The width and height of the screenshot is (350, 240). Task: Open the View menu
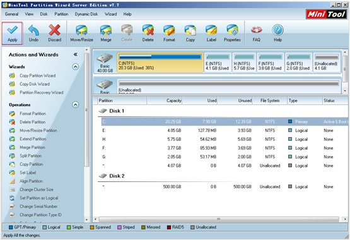(29, 14)
